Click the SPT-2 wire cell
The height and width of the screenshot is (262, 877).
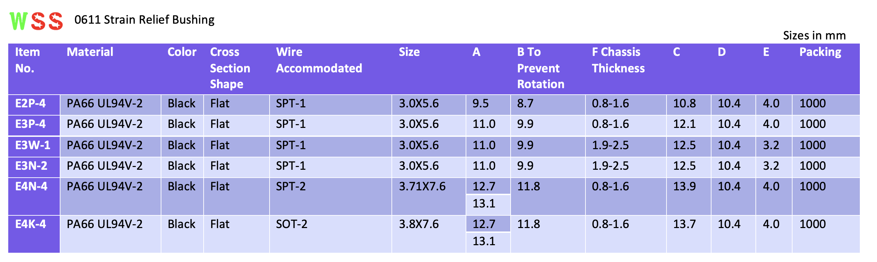click(291, 187)
